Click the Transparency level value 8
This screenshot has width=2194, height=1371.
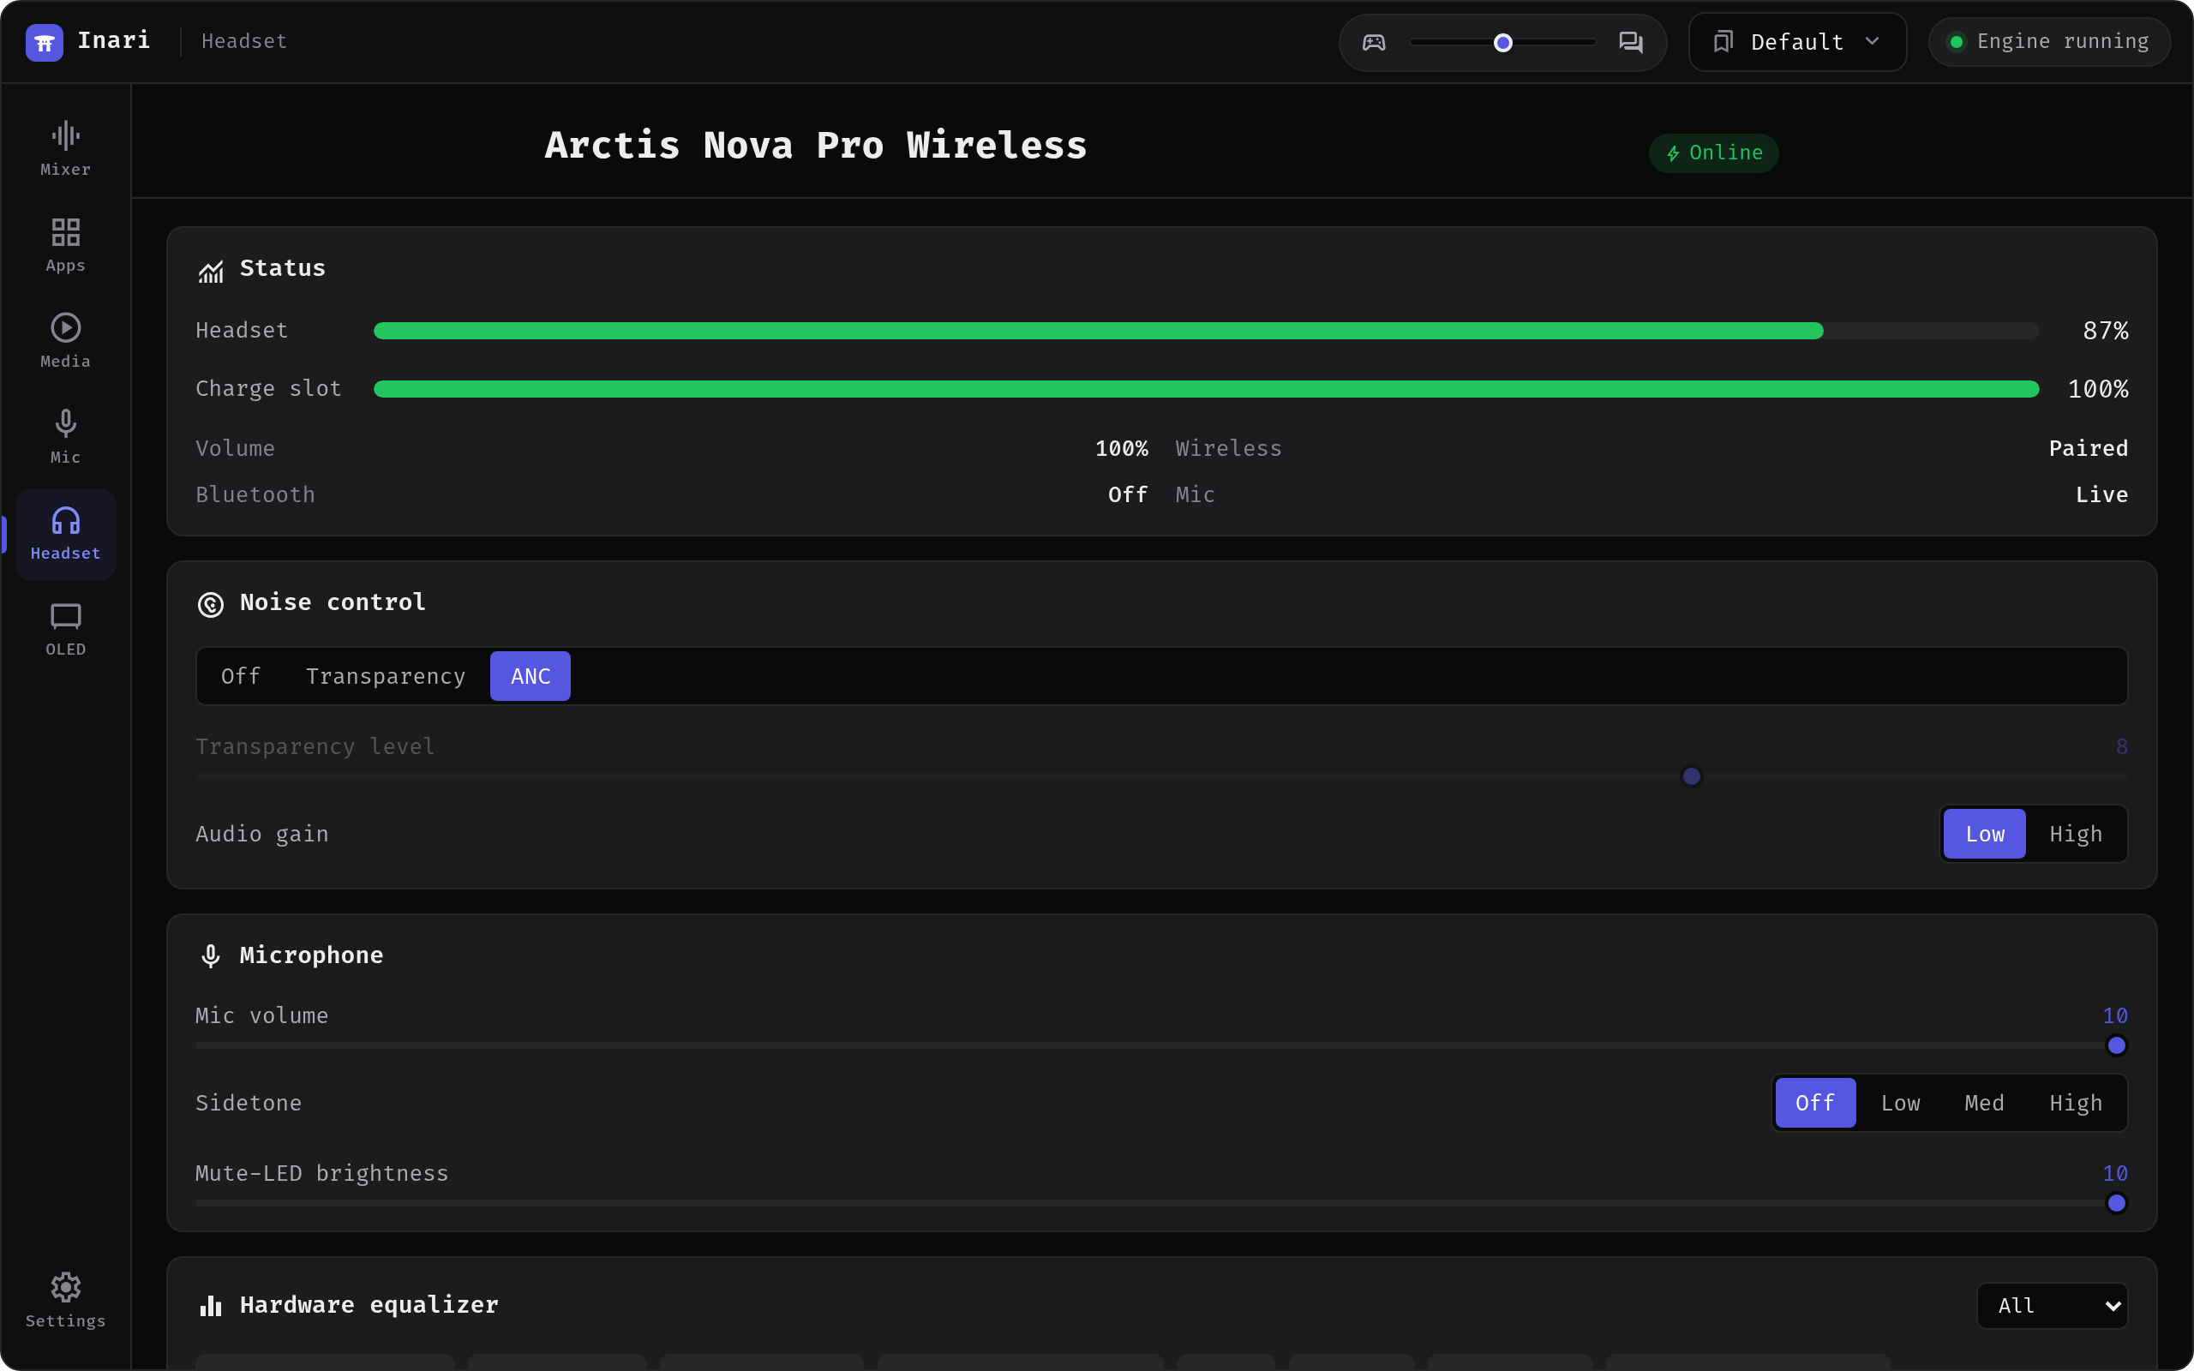tap(2121, 747)
